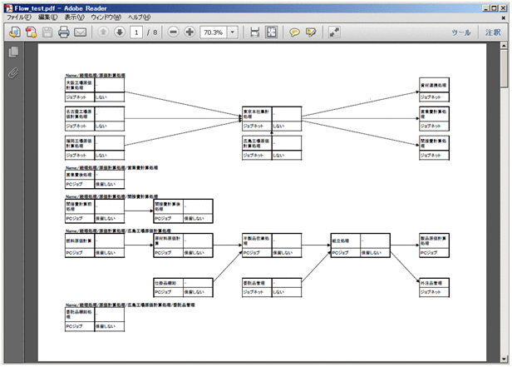Open the attachments paperclip panel
Viewport: 512px width, 367px height.
coord(13,73)
